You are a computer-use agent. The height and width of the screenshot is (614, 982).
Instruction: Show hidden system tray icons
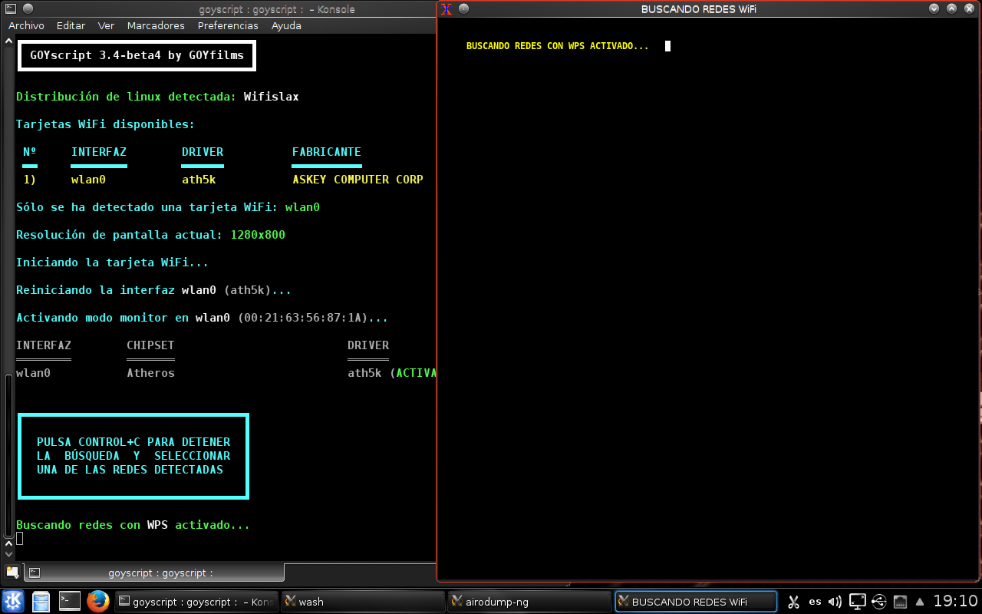pos(920,602)
